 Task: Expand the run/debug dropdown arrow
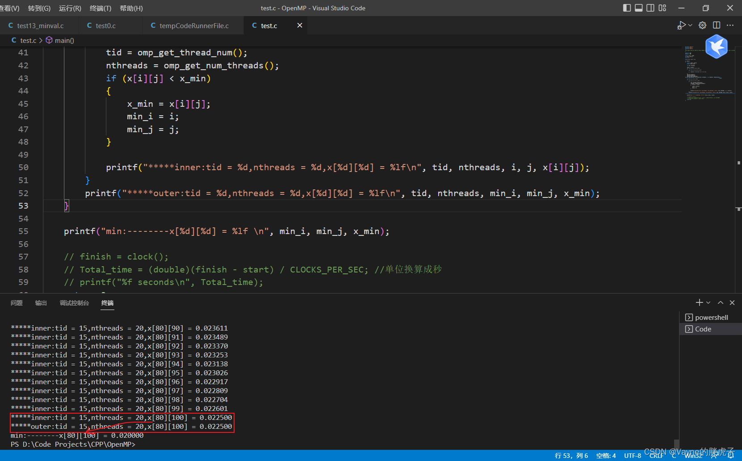pyautogui.click(x=690, y=25)
